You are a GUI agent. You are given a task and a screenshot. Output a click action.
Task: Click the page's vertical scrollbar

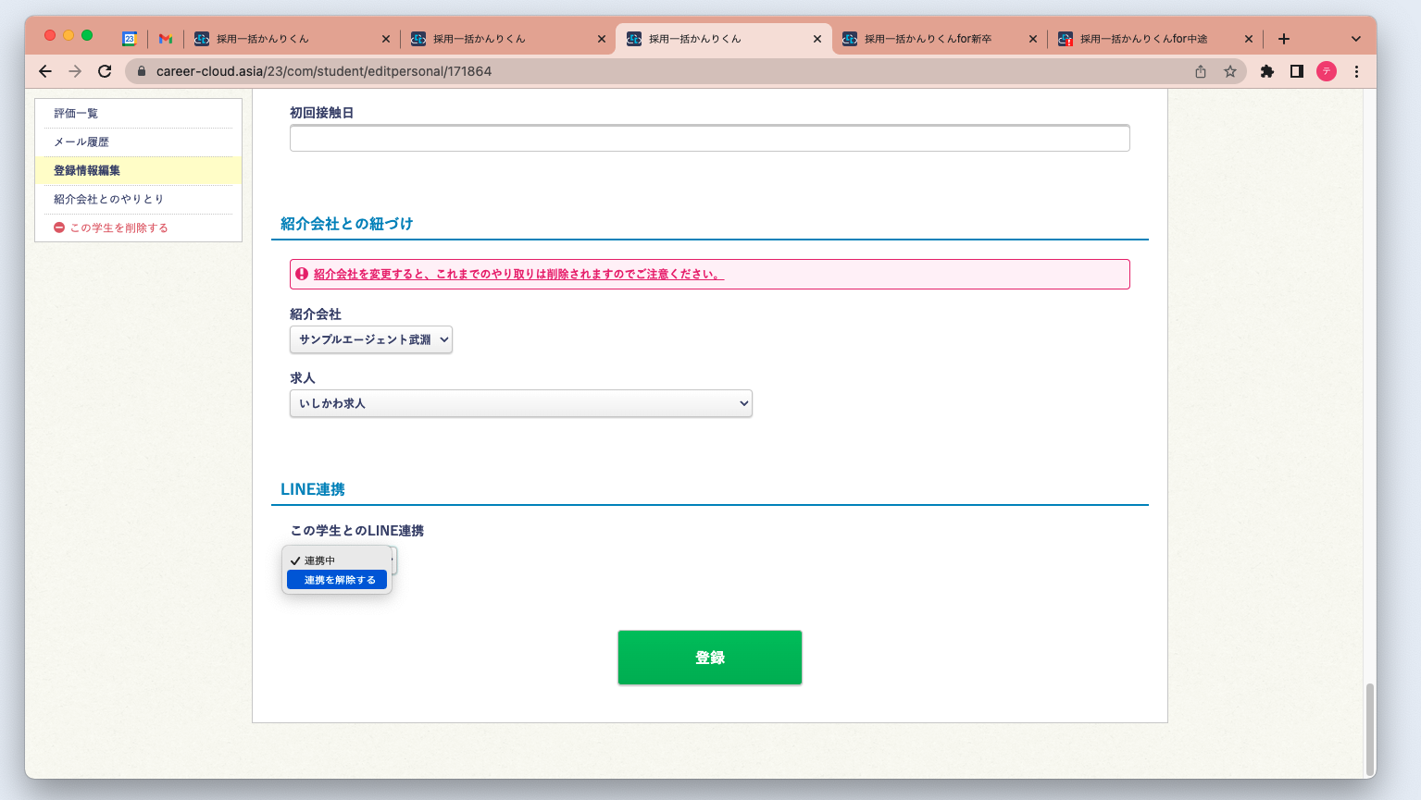pyautogui.click(x=1369, y=729)
